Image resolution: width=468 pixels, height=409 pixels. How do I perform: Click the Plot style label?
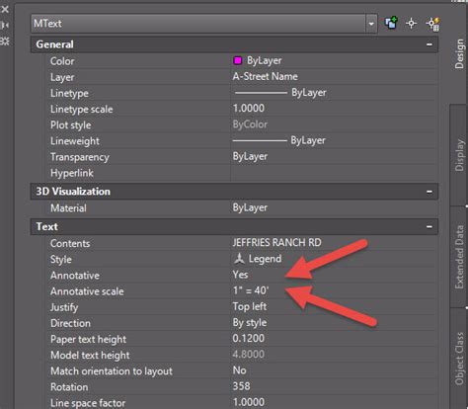point(71,125)
